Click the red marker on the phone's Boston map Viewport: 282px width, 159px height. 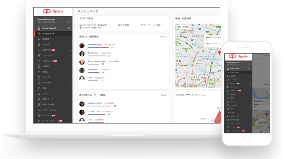267,114
